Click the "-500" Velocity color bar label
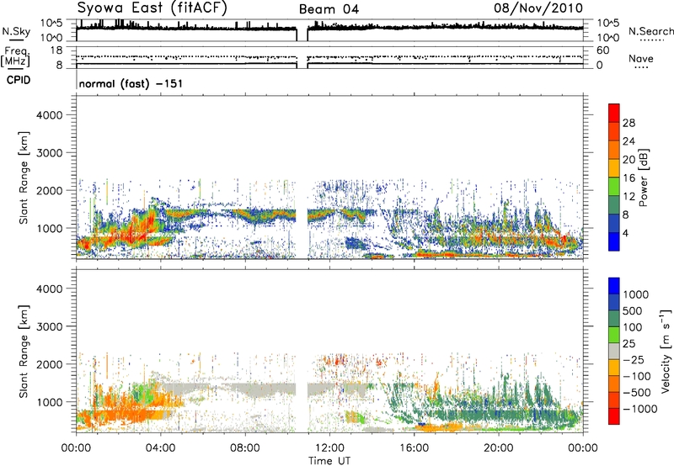This screenshot has width=674, height=466. [637, 392]
